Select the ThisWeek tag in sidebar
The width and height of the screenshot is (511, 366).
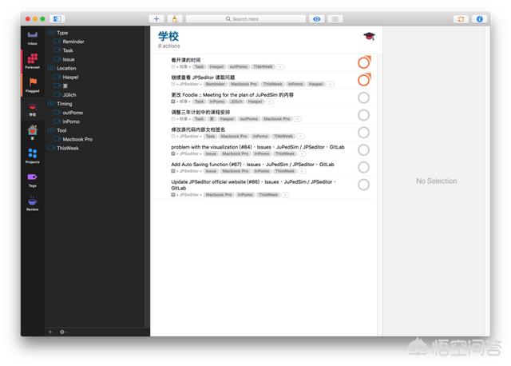[67, 148]
